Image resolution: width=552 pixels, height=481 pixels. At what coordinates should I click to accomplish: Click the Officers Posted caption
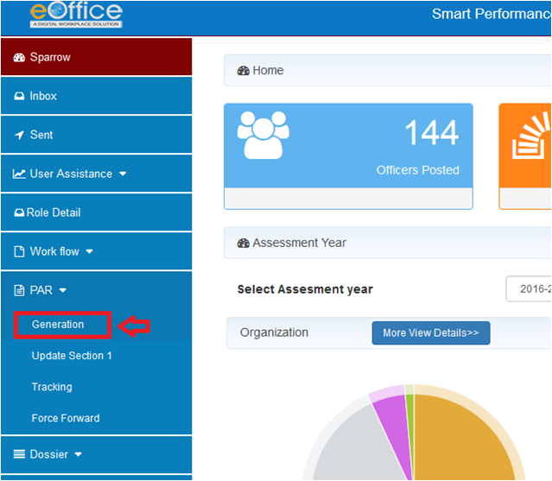pyautogui.click(x=418, y=170)
